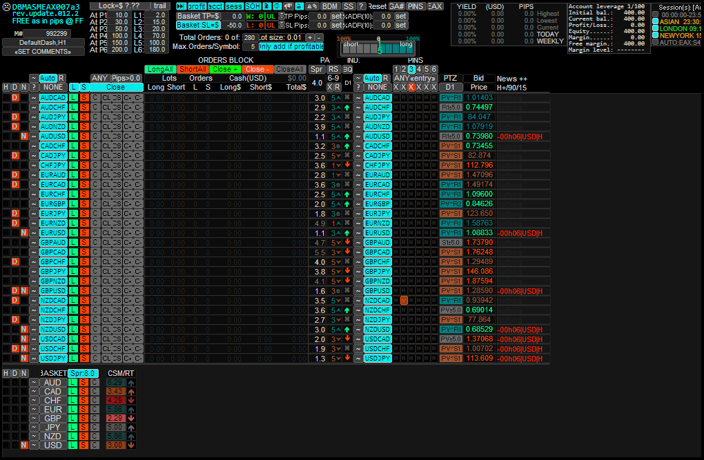Open the PINS menu button in top toolbar
Screen dimensions: 704x460
(x=415, y=6)
